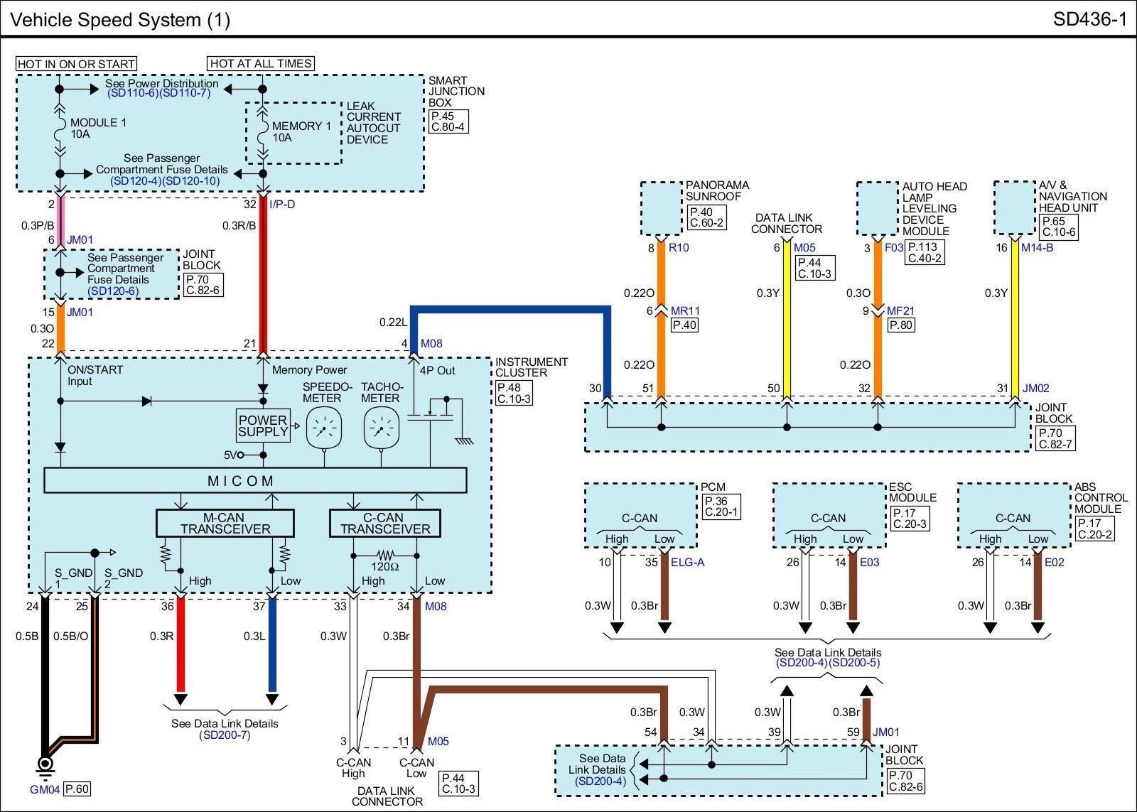Open the SD110-6 power distribution reference

point(133,93)
